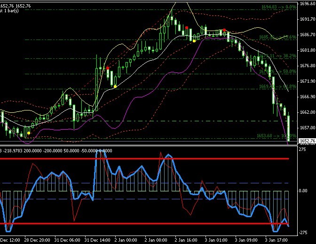Click the rightmost yellow dot signal marker

coord(195,41)
